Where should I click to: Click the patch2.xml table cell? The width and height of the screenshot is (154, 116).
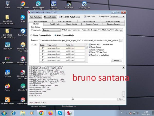(x=75, y=54)
